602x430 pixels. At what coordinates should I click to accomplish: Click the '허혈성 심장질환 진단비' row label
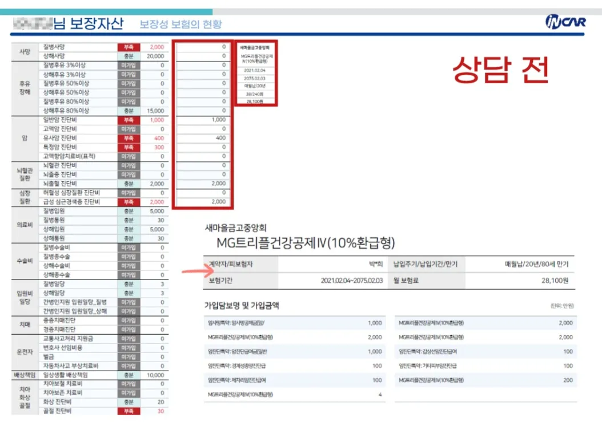(71, 193)
